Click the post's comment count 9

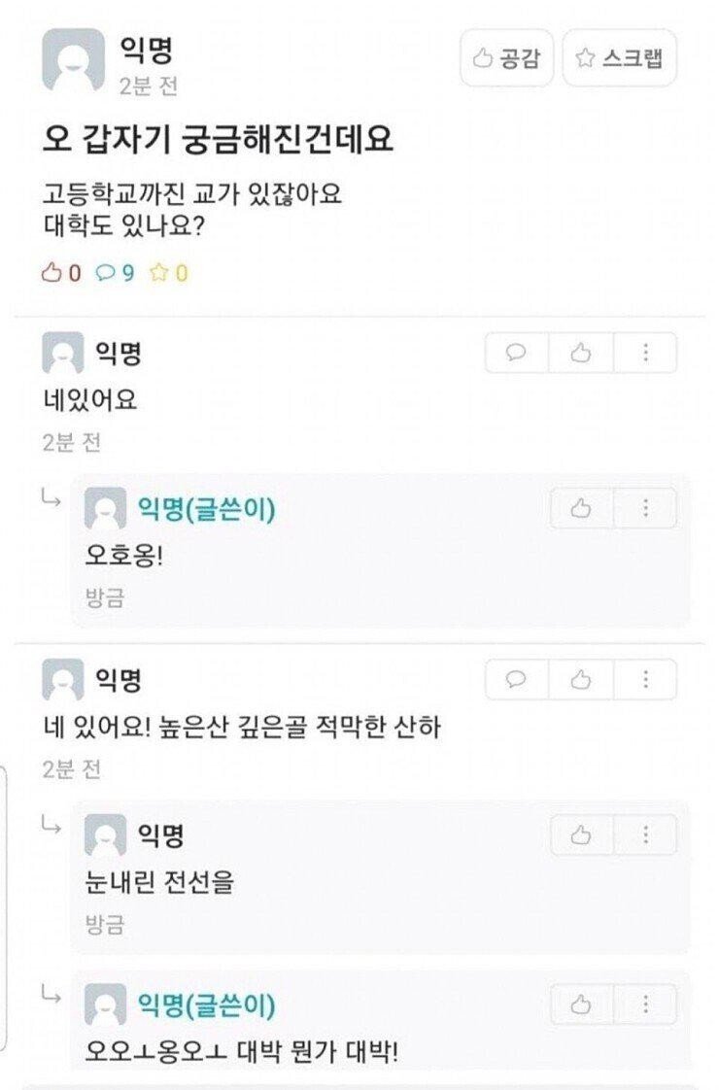(x=116, y=272)
